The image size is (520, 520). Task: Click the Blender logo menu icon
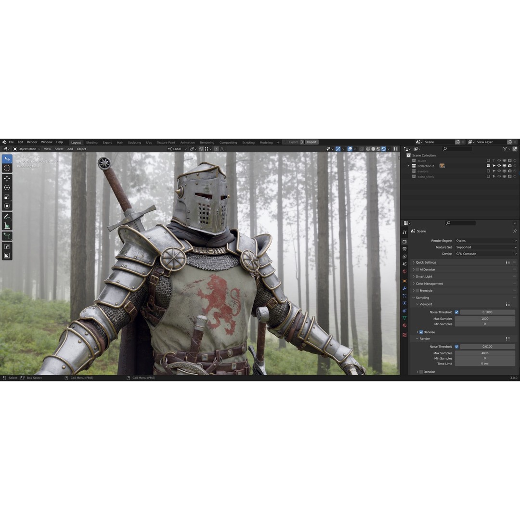[4, 142]
